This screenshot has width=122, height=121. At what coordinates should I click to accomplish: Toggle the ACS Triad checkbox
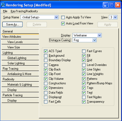46,51
